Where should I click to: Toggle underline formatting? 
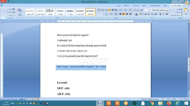(160, 14)
